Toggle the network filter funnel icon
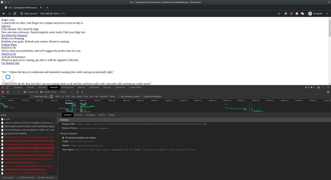331x180 pixels. pyautogui.click(x=14, y=92)
